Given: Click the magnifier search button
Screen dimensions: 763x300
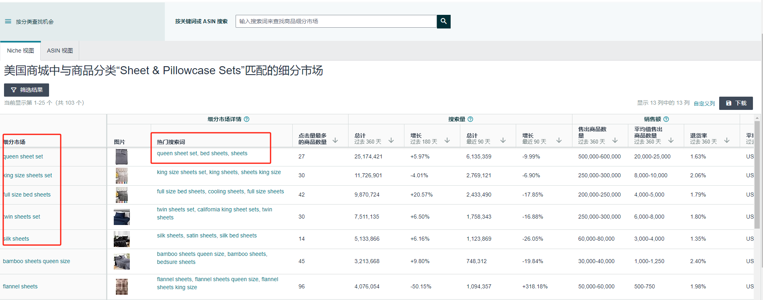Looking at the screenshot, I should point(443,21).
